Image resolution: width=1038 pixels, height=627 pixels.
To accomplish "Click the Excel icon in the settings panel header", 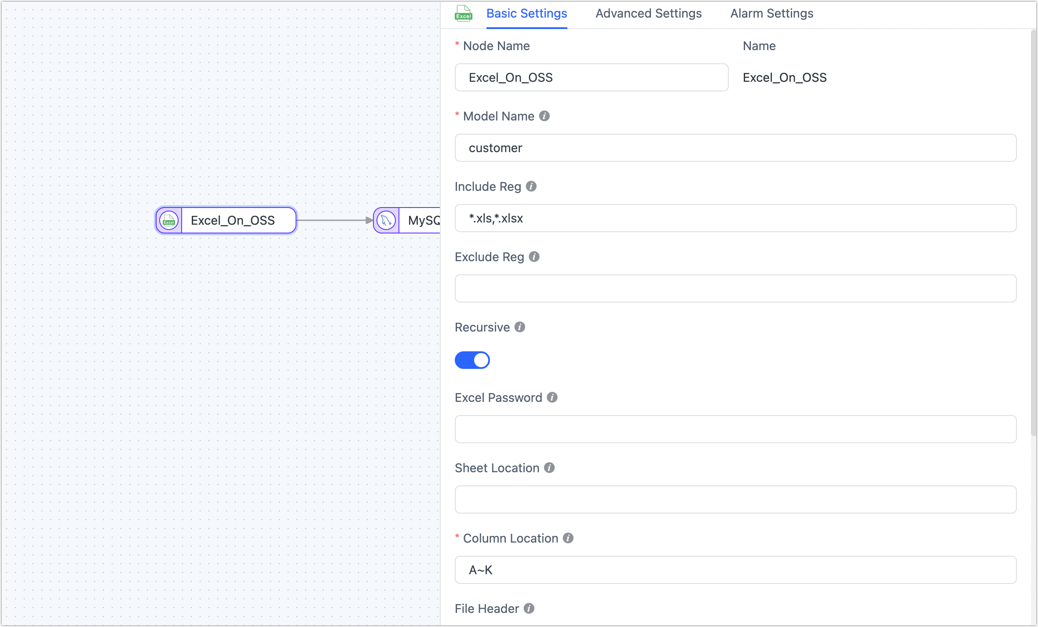I will [x=464, y=13].
